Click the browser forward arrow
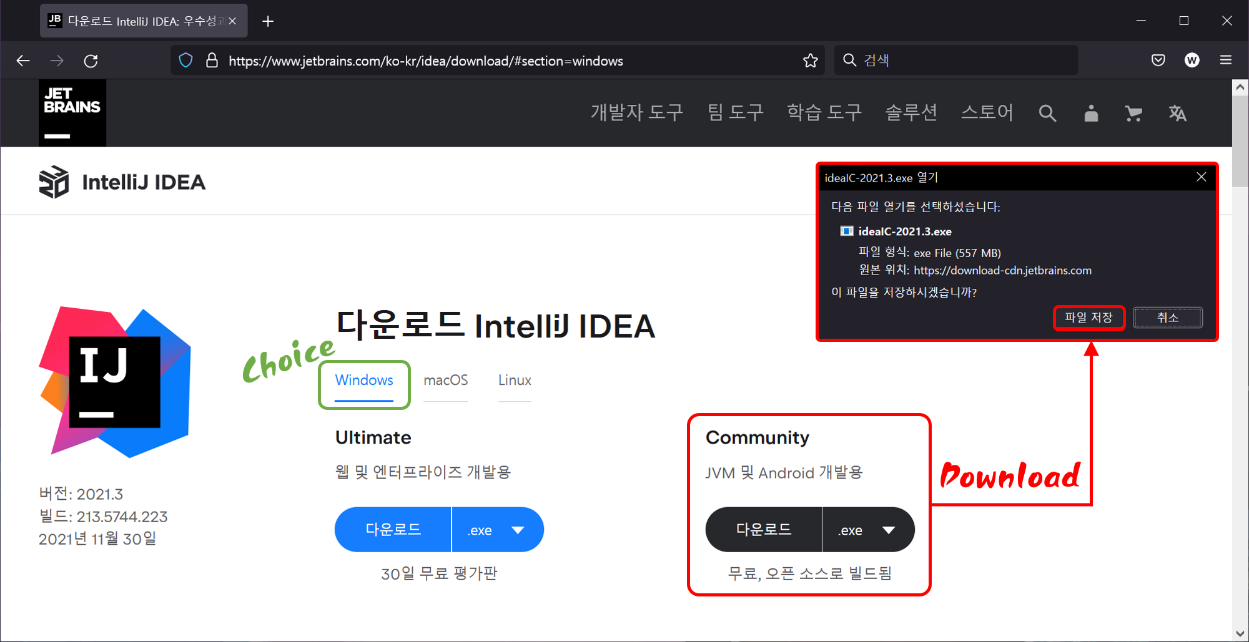The image size is (1249, 642). (57, 61)
